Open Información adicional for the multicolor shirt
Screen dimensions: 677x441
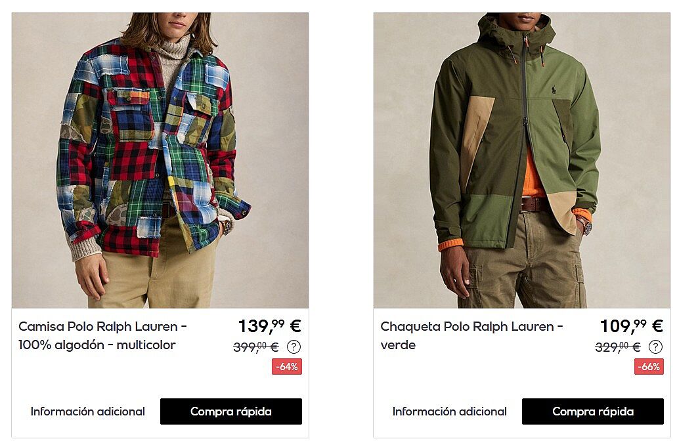[87, 411]
